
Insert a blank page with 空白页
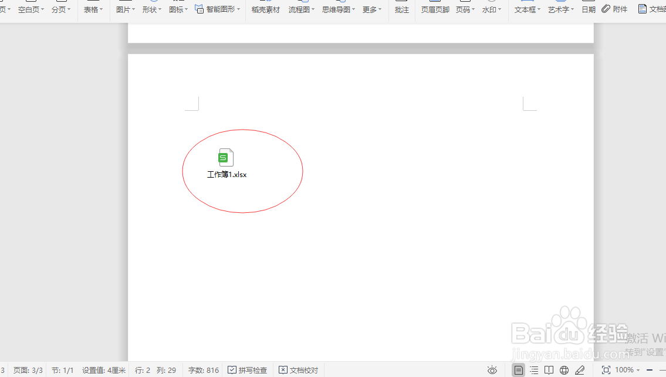click(x=31, y=9)
